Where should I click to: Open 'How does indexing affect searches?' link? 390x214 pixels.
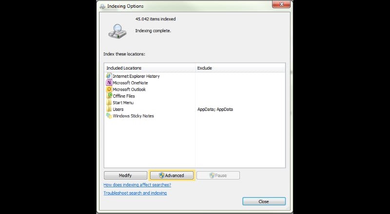click(137, 185)
